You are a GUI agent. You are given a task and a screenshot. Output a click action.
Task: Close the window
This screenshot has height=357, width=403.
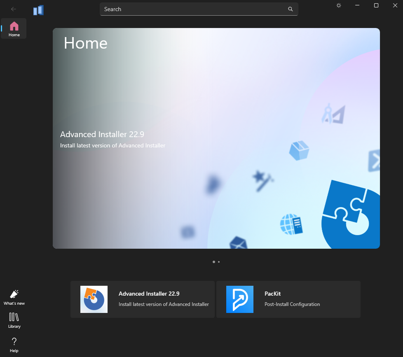pyautogui.click(x=395, y=5)
